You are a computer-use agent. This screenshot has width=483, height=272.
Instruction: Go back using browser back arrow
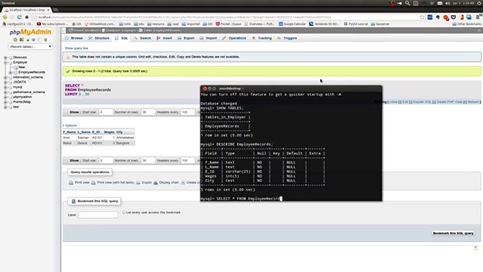pos(5,17)
